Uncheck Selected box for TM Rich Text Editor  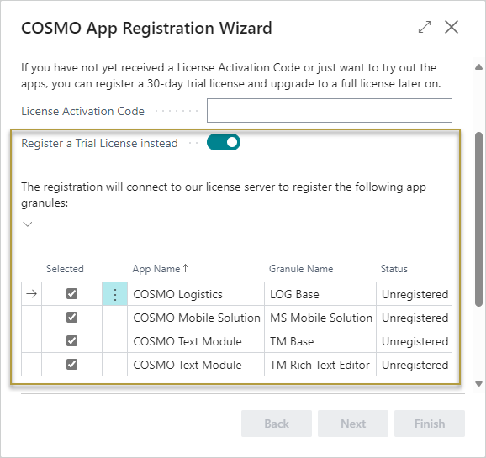point(72,365)
